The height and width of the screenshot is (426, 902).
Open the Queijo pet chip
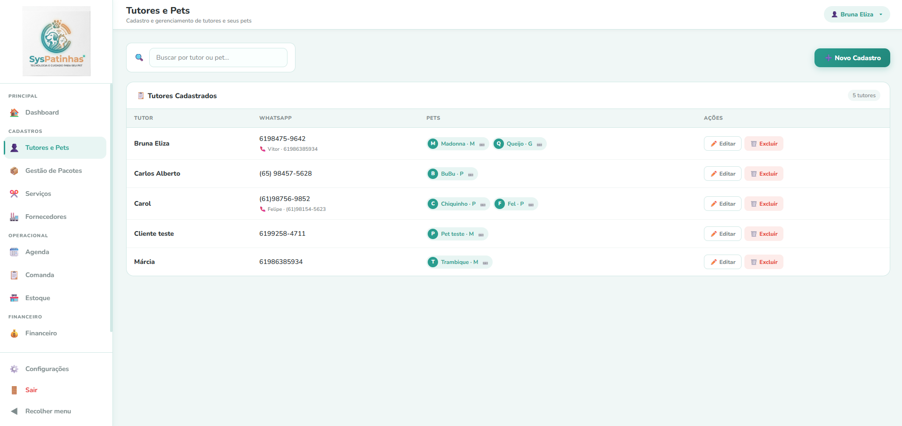coord(519,144)
